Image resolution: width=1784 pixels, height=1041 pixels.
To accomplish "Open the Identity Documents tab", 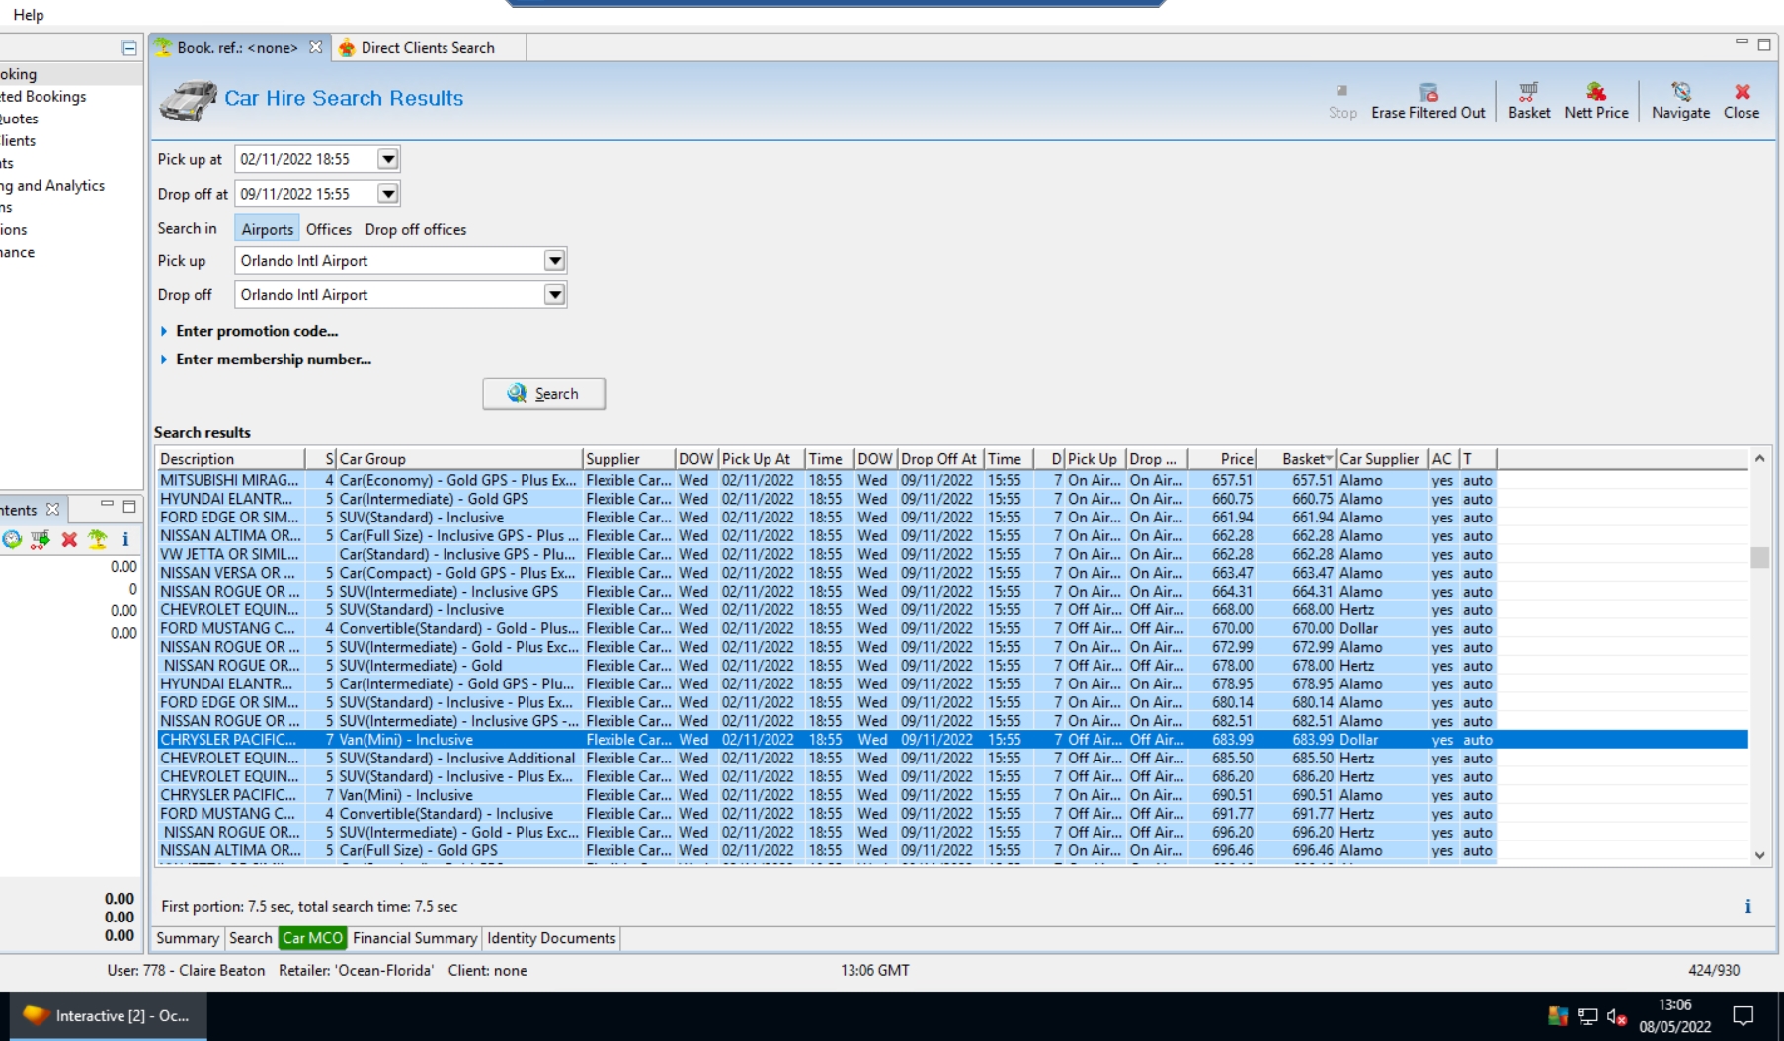I will click(x=551, y=938).
